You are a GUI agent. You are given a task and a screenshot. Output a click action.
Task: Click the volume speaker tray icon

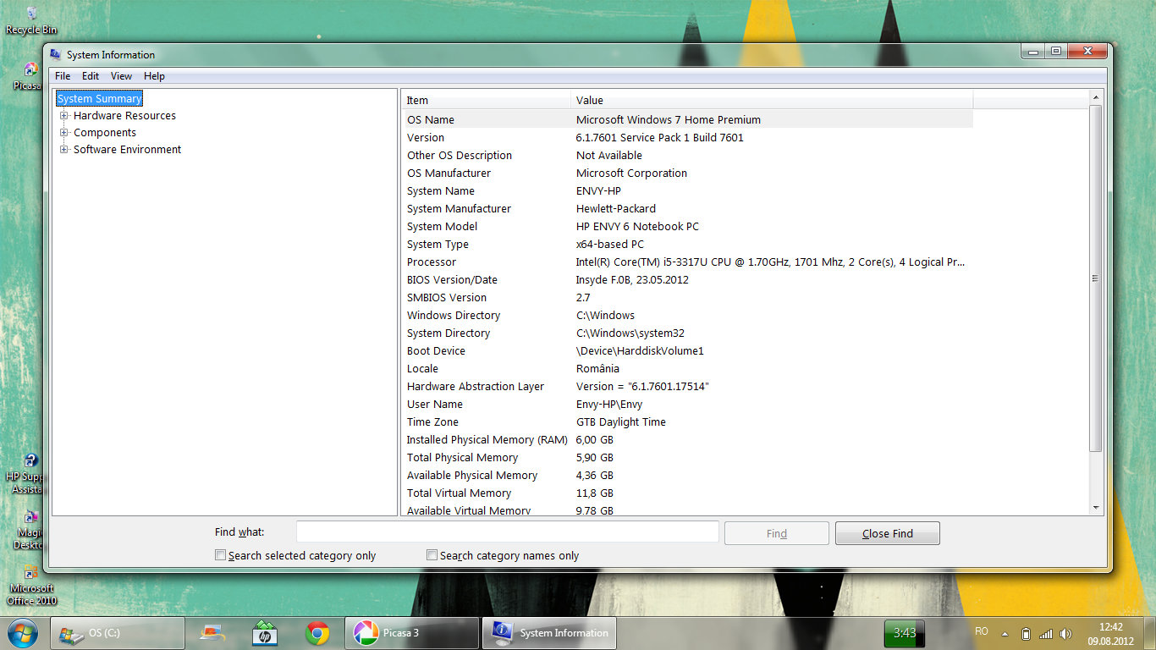pos(1065,633)
